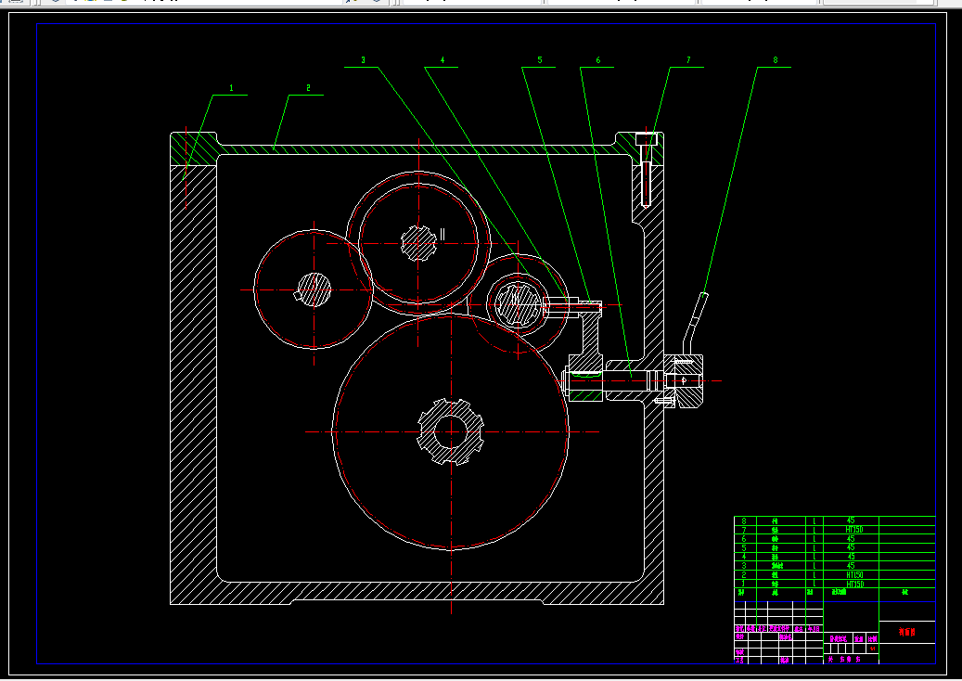Select item number 1 in parts list
This screenshot has height=681, width=962.
[744, 585]
